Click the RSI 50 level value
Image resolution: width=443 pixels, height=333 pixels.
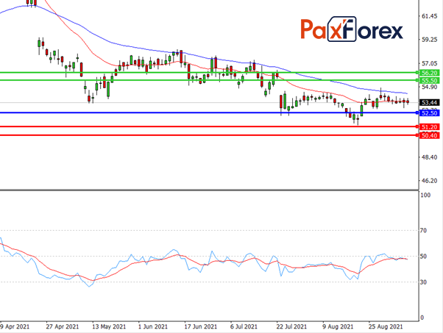(x=423, y=257)
